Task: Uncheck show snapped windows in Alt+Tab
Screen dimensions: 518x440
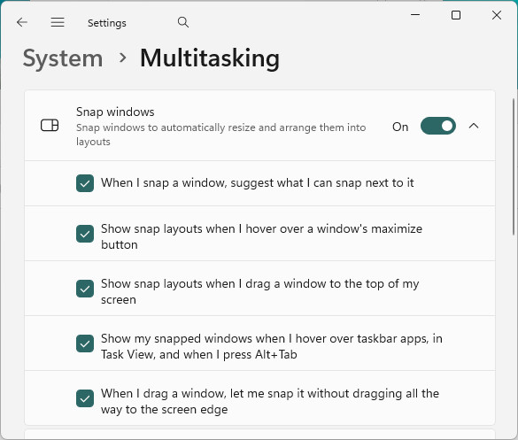Action: pos(85,344)
